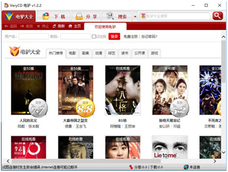Select the 读书 category tab
This screenshot has width=228, height=172.
(x=125, y=53)
